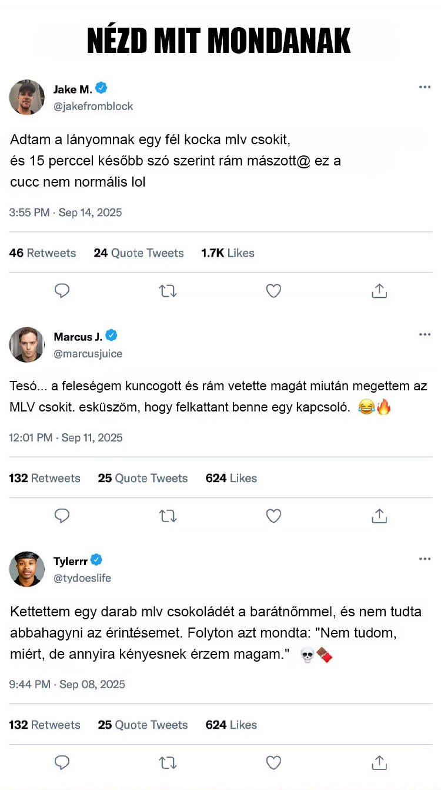Share Jake M.'s tweet
Image resolution: width=441 pixels, height=790 pixels.
(x=379, y=291)
